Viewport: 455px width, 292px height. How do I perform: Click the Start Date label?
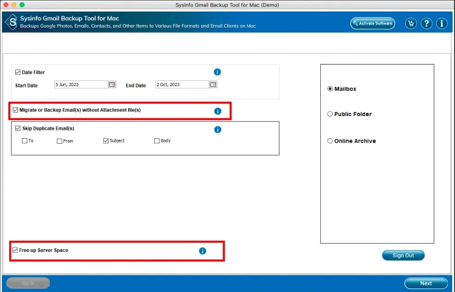click(x=26, y=86)
